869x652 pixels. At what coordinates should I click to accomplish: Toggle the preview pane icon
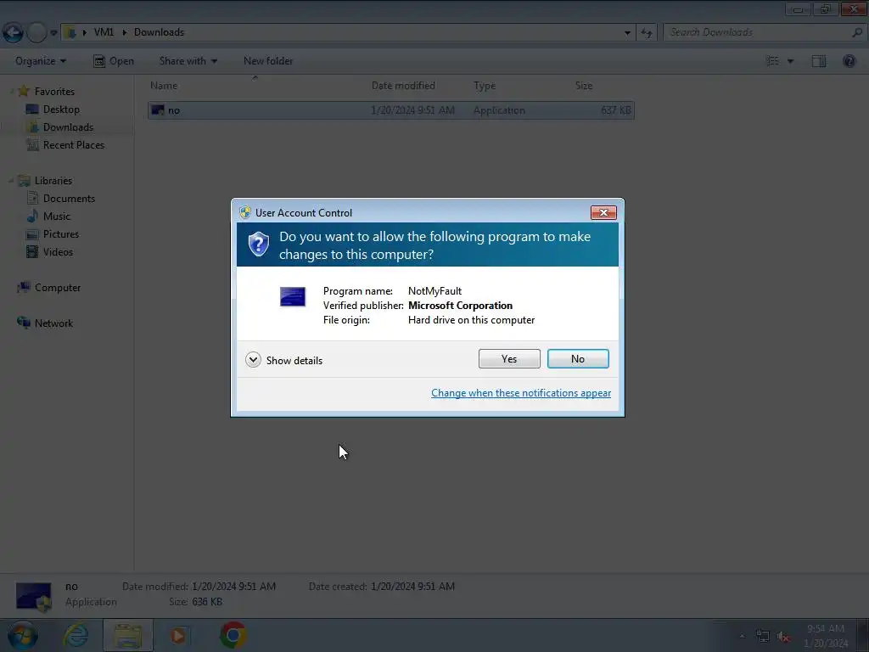click(819, 61)
